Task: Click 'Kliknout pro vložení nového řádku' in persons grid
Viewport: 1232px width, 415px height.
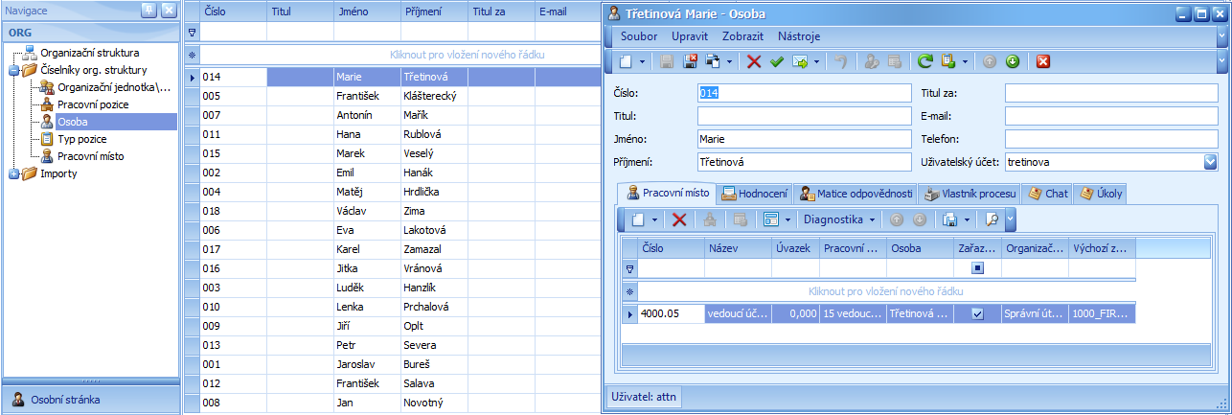Action: [x=468, y=55]
